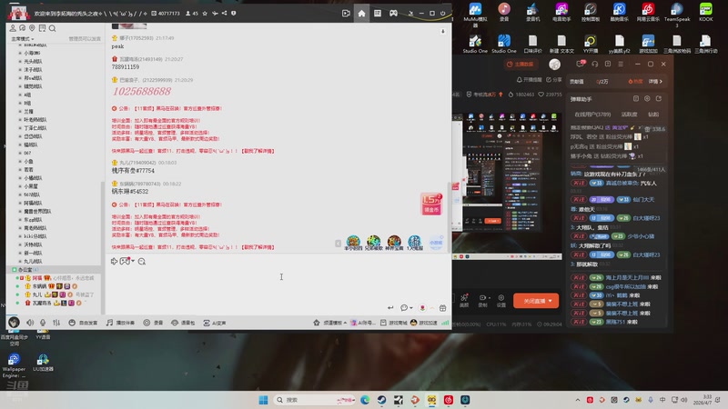Screen dimensions: 728x409
Task: Open the AI变声 voice changer button
Action: click(x=215, y=323)
